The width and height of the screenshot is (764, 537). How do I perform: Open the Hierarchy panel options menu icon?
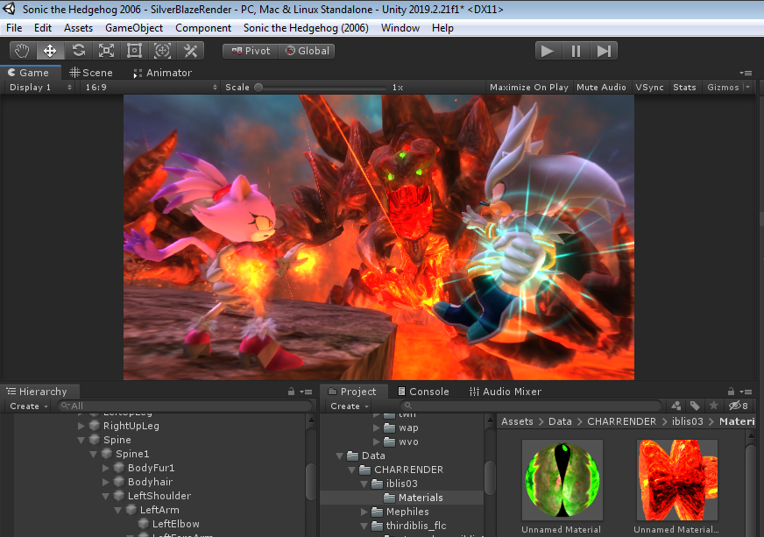(x=306, y=392)
